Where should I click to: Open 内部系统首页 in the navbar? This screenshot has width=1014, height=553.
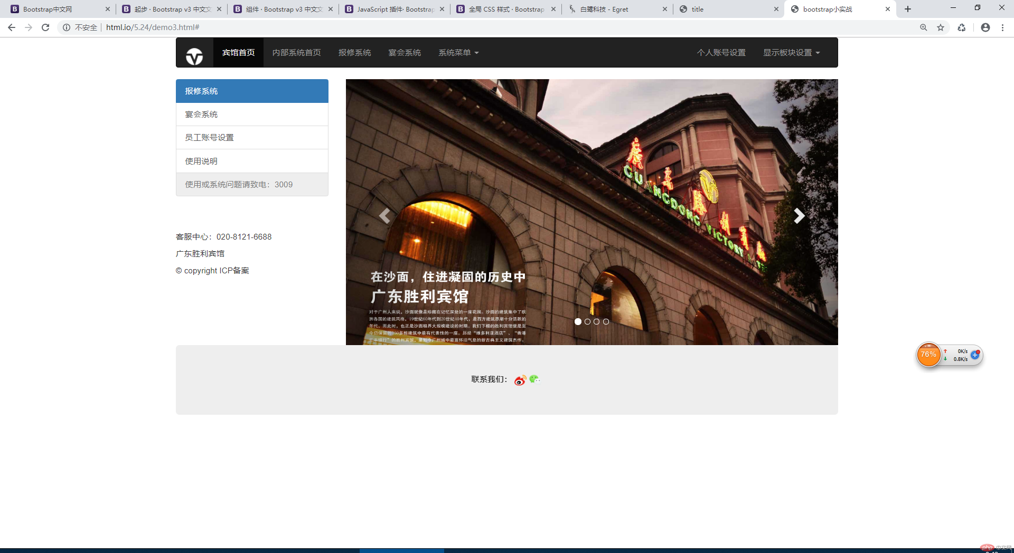296,52
